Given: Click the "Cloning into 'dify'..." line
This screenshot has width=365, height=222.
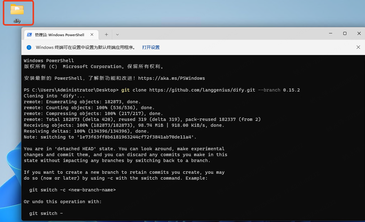Looking at the screenshot, I should [x=54, y=96].
